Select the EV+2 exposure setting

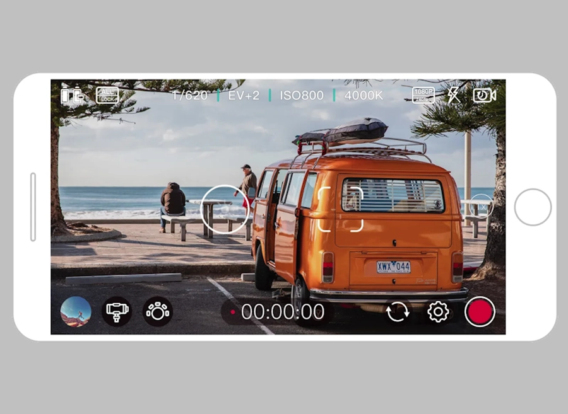pos(244,95)
